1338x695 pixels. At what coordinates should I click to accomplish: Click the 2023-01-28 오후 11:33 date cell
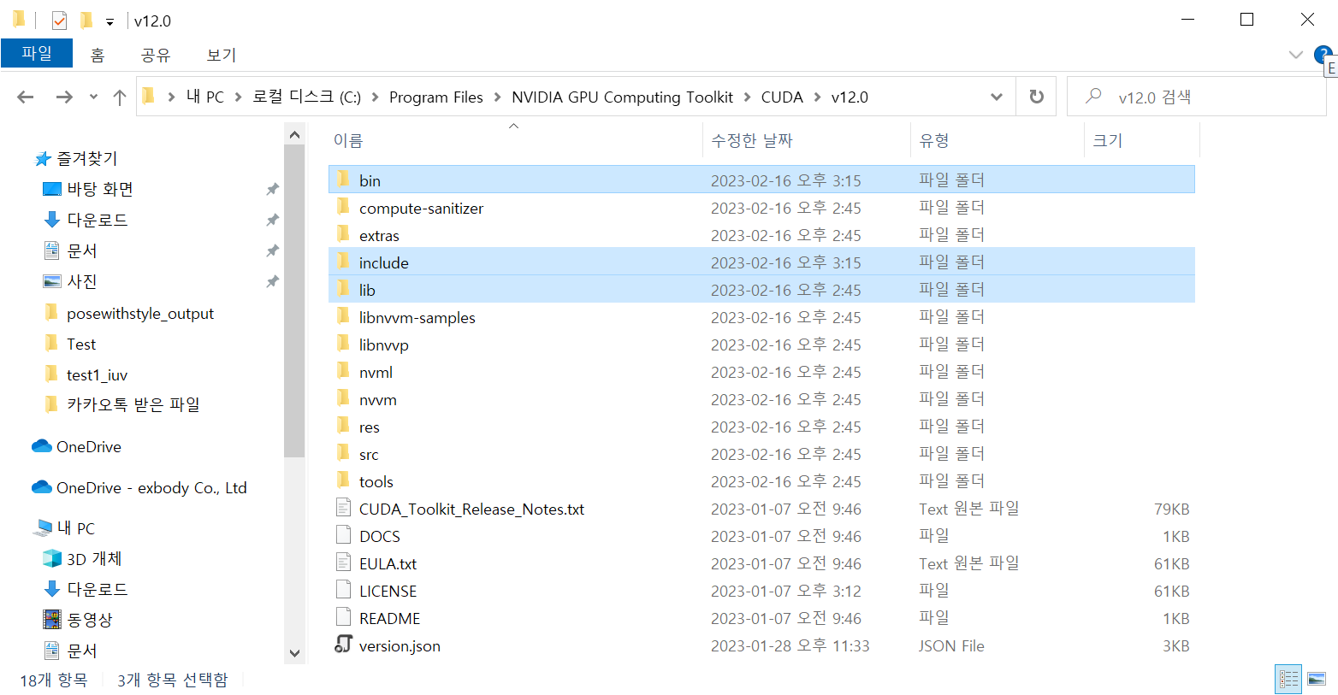pos(790,645)
